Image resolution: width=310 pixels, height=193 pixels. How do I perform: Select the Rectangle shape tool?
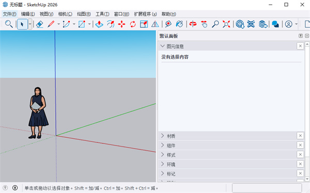tap(82, 24)
